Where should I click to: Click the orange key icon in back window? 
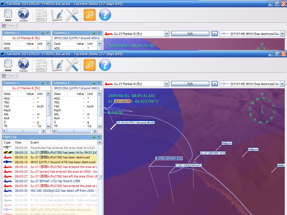[90, 15]
